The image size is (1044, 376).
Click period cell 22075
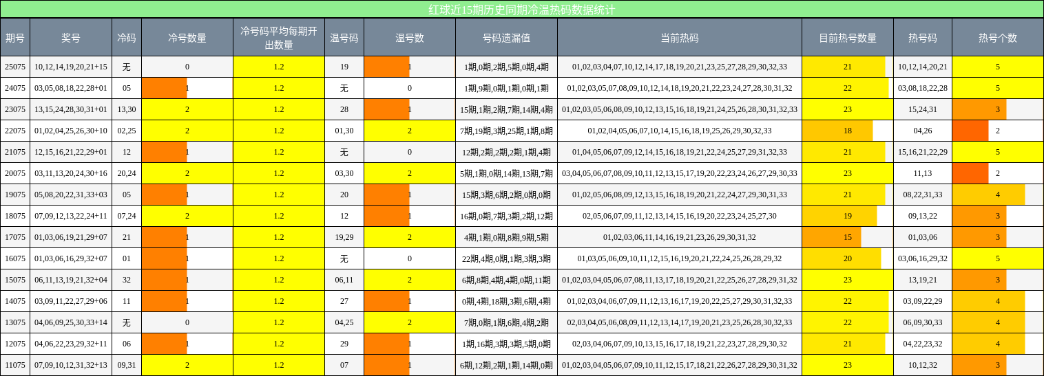click(15, 131)
